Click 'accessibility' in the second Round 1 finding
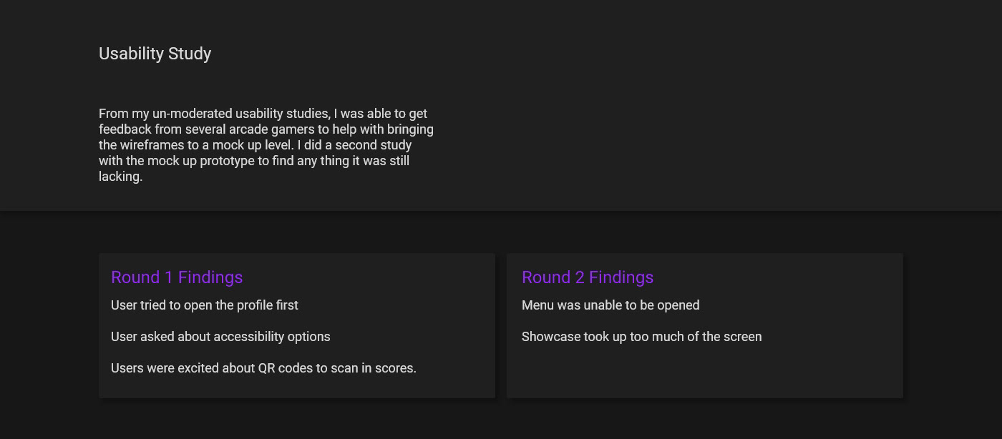 pyautogui.click(x=248, y=337)
